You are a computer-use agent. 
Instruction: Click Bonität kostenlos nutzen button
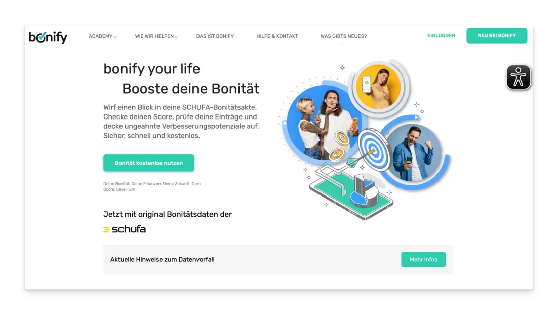[x=149, y=163]
